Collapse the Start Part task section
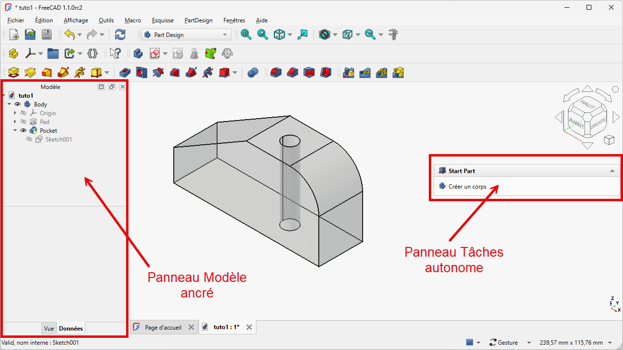The image size is (623, 350). (612, 171)
